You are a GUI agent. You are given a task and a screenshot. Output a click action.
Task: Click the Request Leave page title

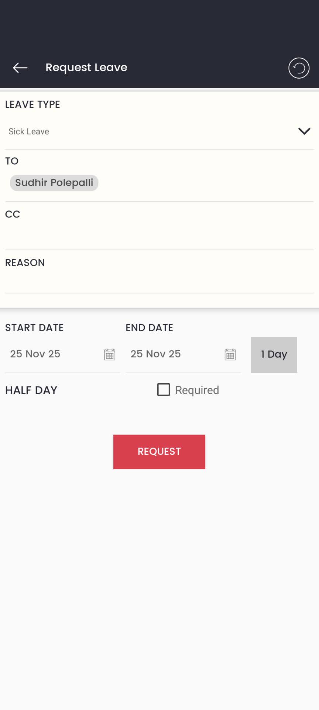coord(86,68)
